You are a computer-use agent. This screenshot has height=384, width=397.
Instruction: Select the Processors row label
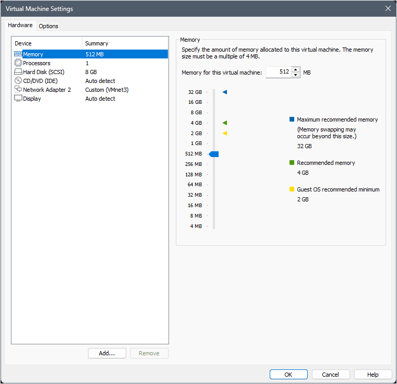click(37, 63)
